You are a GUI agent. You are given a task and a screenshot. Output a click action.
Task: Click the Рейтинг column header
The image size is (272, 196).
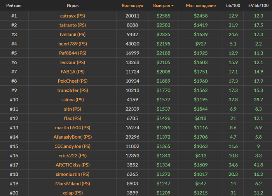[14, 5]
